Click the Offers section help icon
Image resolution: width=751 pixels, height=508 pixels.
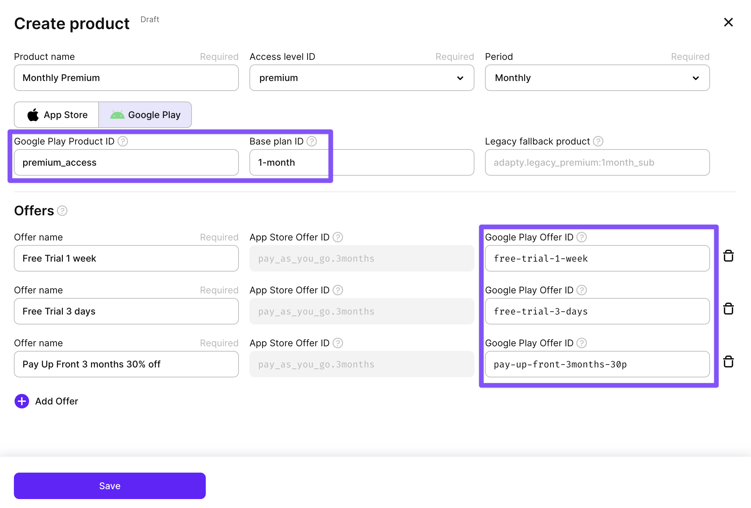[x=62, y=211]
